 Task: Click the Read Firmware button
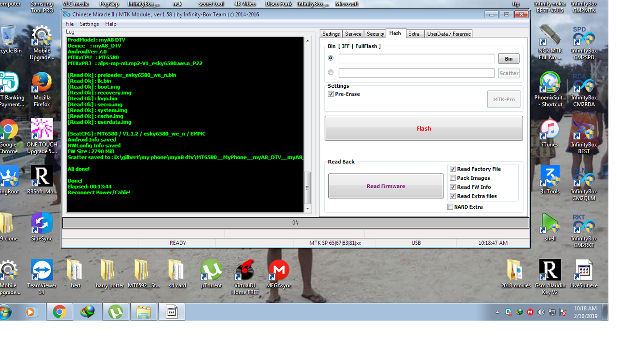(x=386, y=186)
